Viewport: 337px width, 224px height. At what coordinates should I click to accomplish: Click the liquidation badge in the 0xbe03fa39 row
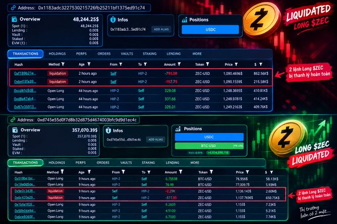click(57, 82)
